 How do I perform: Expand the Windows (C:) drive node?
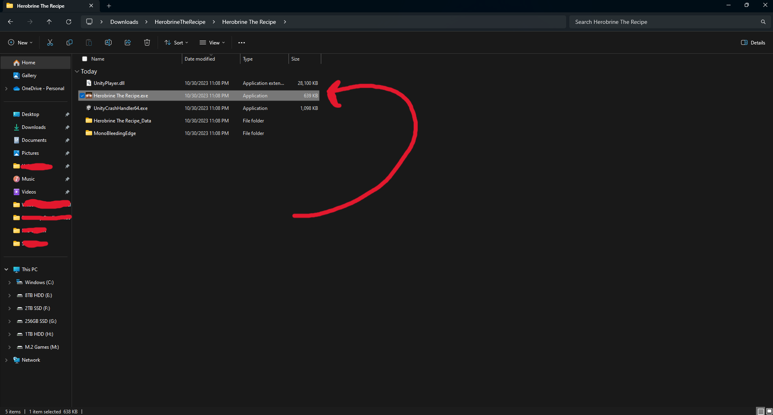tap(10, 282)
